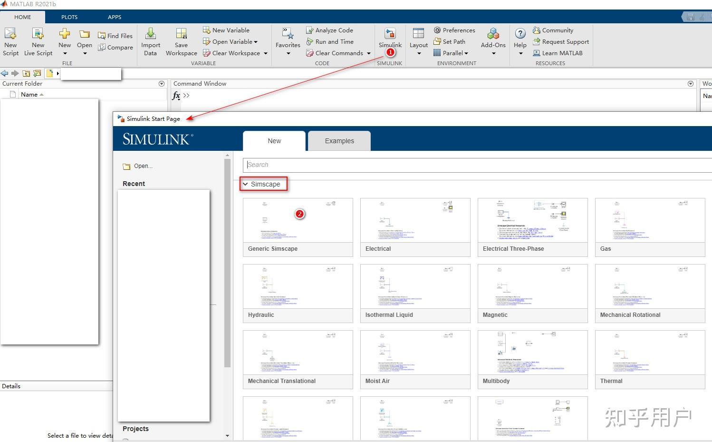The image size is (712, 442).
Task: Collapse the Simscape templates section
Action: 245,184
